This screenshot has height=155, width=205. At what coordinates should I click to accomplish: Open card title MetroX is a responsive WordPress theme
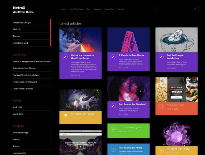[82, 57]
